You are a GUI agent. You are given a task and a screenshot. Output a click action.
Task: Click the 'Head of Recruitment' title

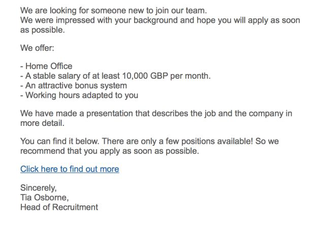click(x=59, y=207)
